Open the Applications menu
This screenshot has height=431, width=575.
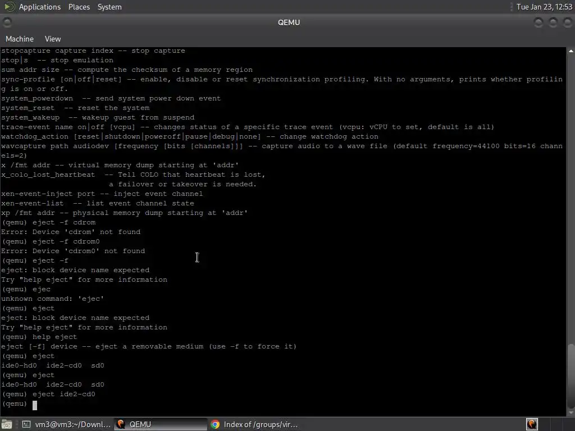(x=40, y=7)
